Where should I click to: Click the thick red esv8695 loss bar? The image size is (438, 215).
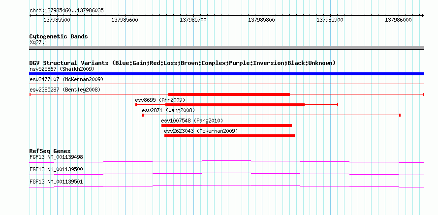pos(235,105)
